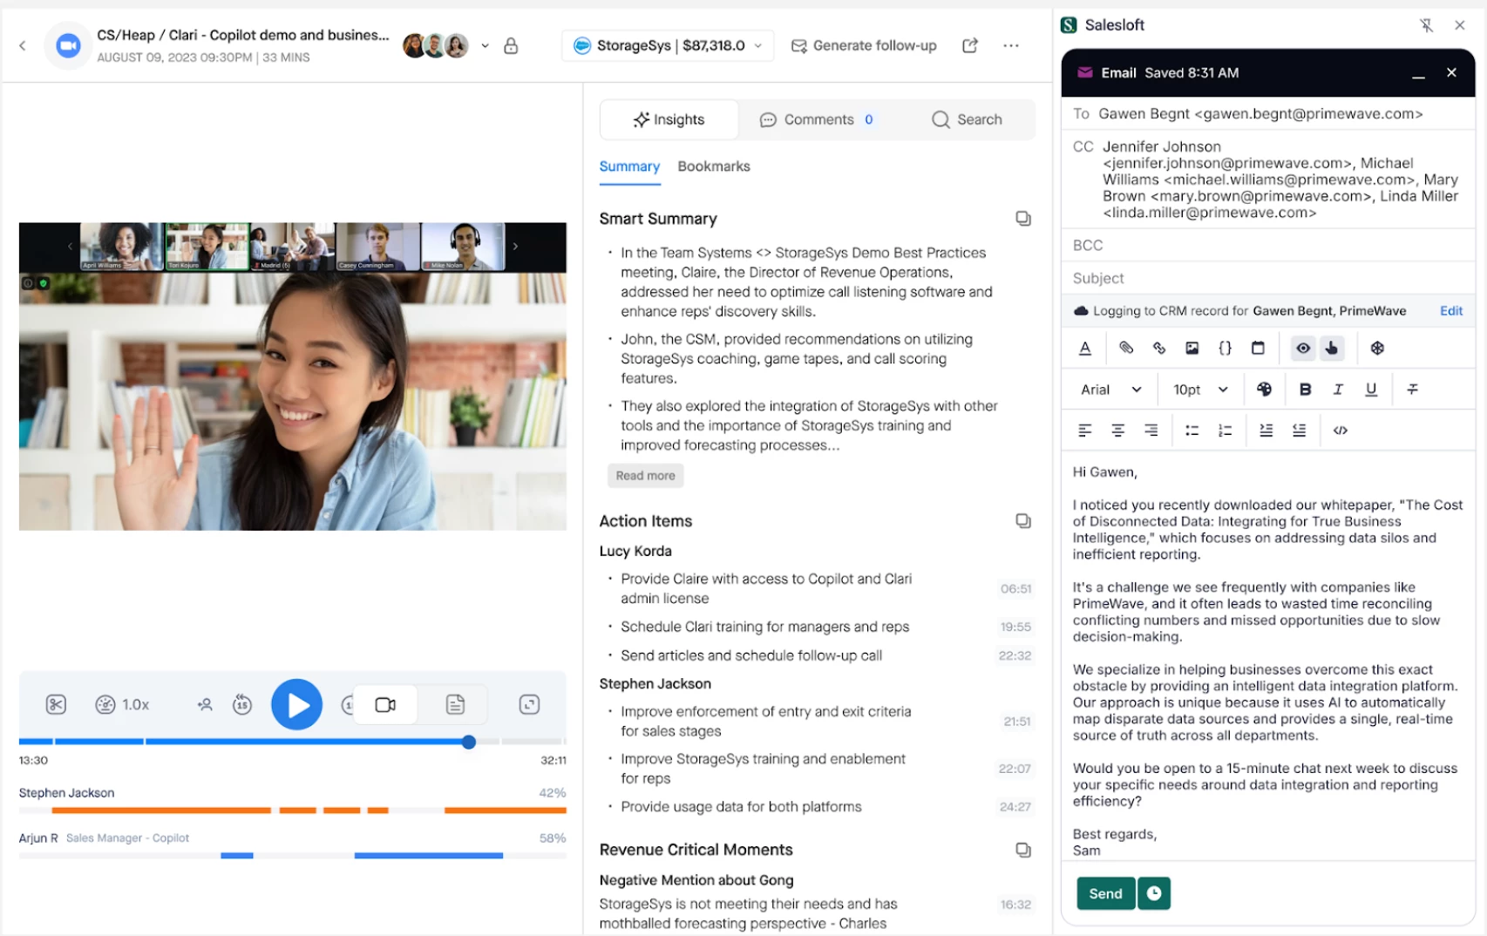Toggle bold formatting in email editor

click(x=1305, y=390)
